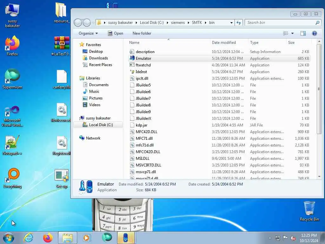Switch to the Siemens emulator taskbar button
Viewport: 325px width, 244px height.
coord(126,238)
